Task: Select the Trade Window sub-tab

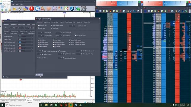Action: click(x=14, y=33)
